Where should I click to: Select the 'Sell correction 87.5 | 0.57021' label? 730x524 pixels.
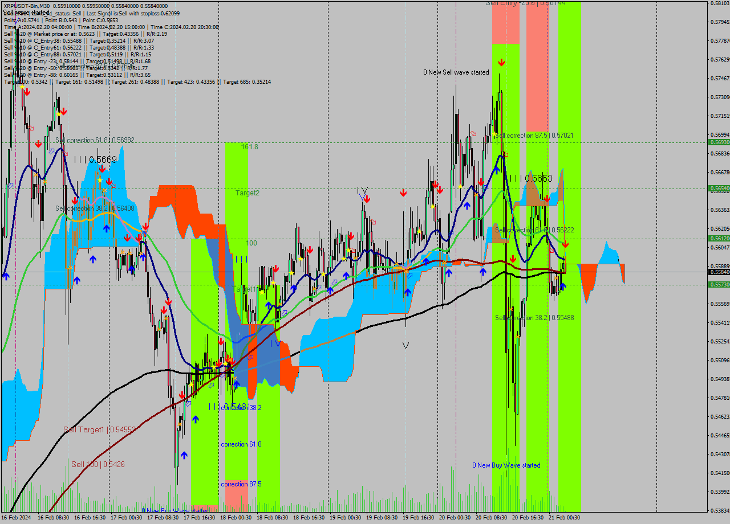tap(534, 136)
